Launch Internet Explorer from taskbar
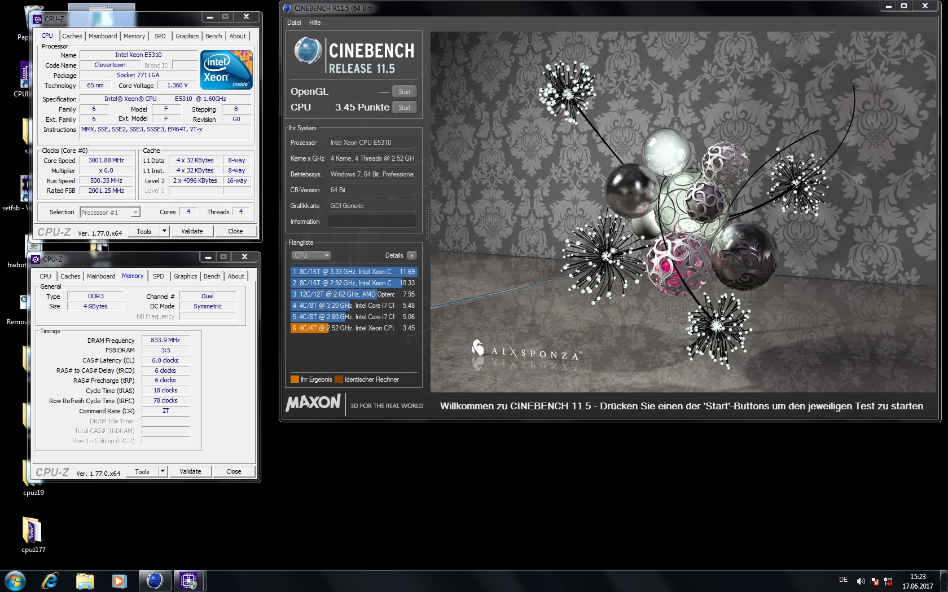 (x=50, y=581)
